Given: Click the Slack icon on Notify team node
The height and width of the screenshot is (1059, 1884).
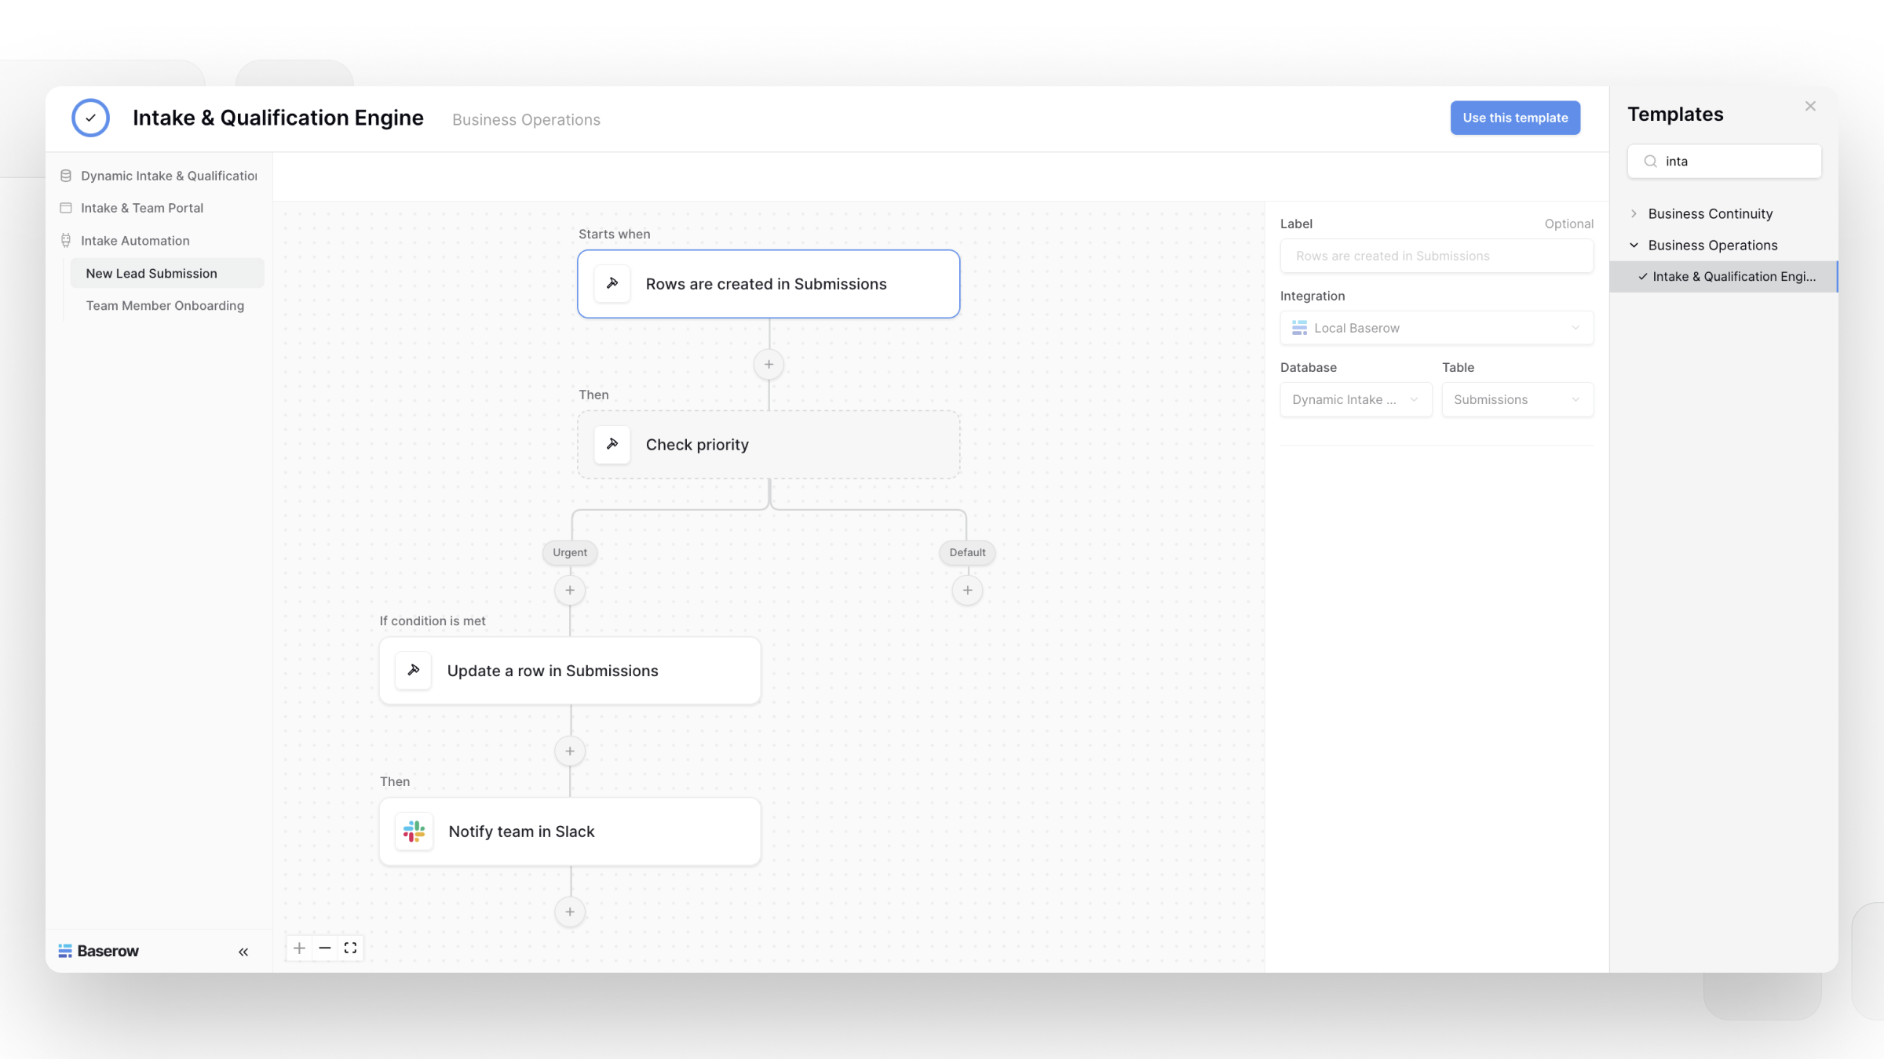Looking at the screenshot, I should coord(414,831).
